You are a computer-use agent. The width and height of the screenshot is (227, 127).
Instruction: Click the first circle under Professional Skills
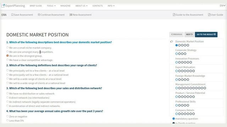(177, 105)
